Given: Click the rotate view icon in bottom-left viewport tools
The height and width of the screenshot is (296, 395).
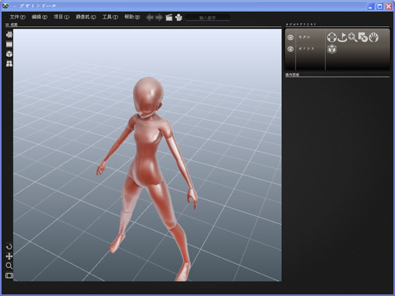Looking at the screenshot, I should pos(9,246).
